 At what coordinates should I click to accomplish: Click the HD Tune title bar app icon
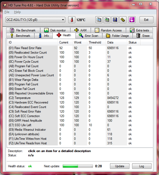(x=5, y=5)
